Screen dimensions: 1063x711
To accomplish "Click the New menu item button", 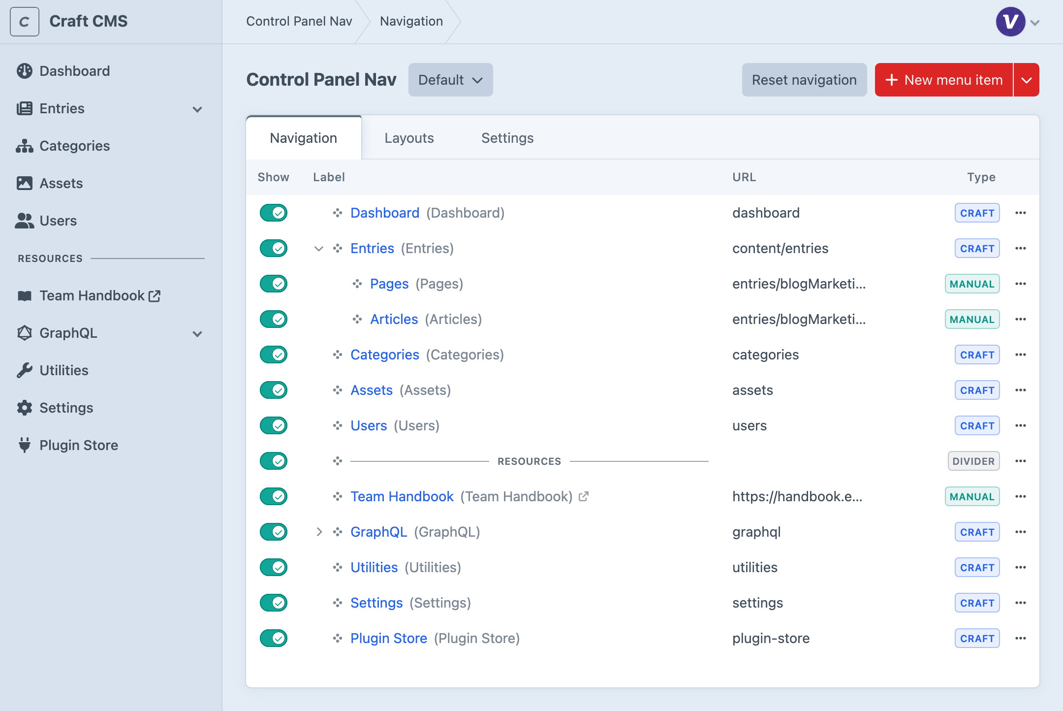I will 944,80.
